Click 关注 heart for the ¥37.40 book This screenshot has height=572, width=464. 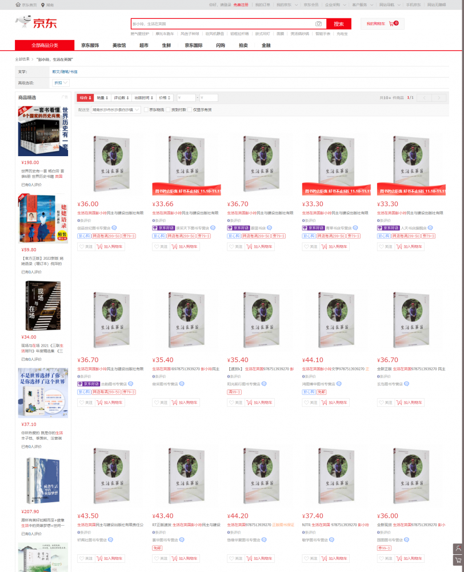(x=310, y=558)
